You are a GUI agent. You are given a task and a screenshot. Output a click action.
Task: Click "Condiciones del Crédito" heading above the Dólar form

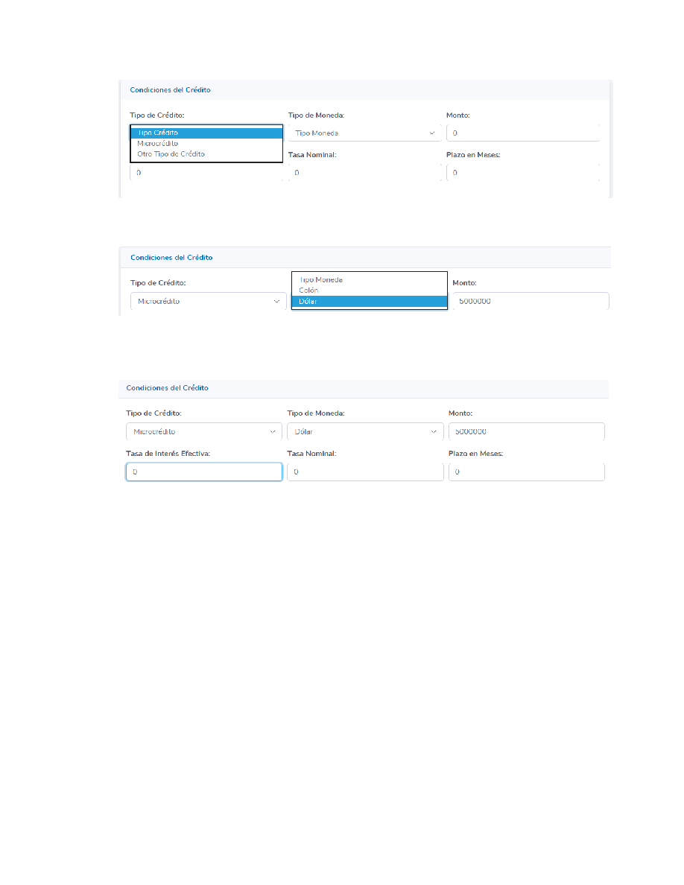pos(167,388)
